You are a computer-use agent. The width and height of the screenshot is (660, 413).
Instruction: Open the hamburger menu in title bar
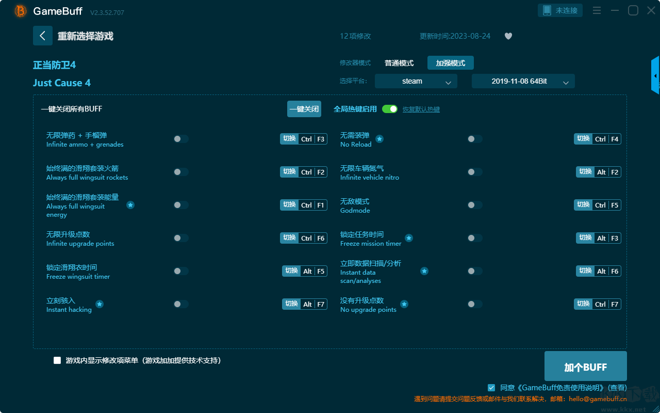coord(597,10)
